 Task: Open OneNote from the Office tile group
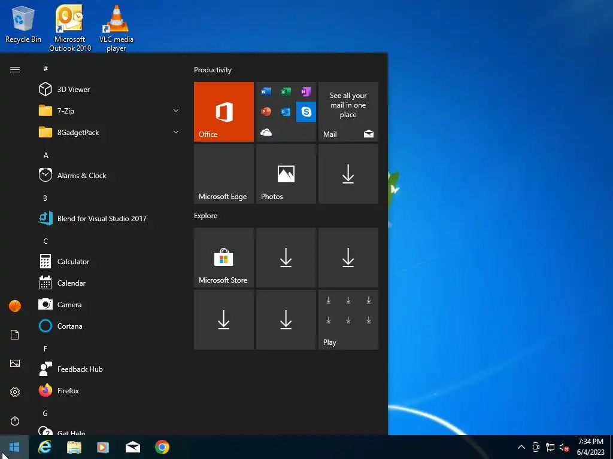click(306, 91)
